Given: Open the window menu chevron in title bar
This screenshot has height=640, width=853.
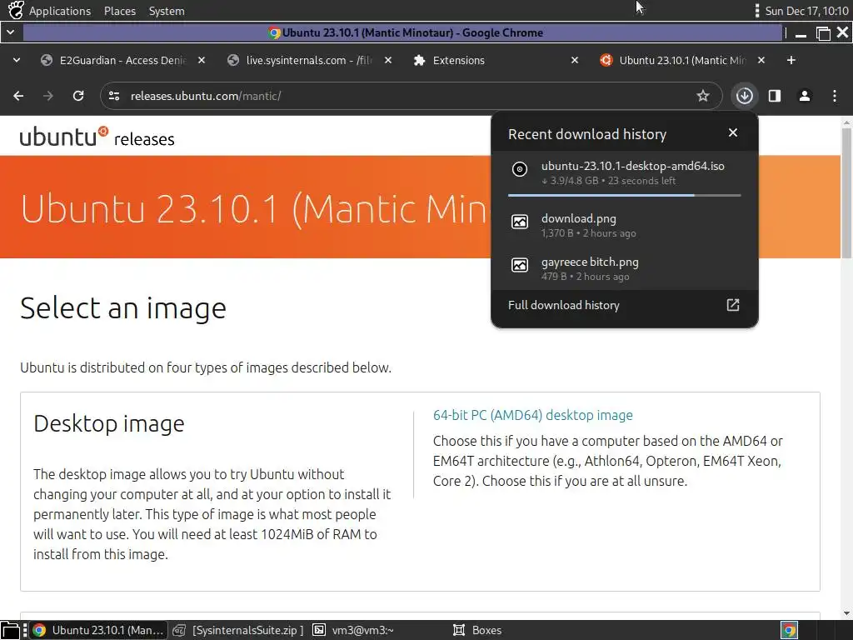Looking at the screenshot, I should click(10, 32).
